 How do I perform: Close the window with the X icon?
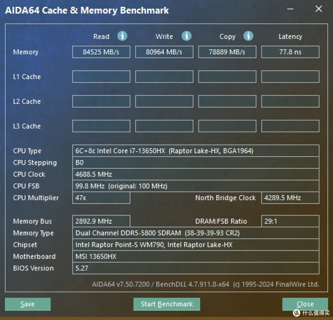(319, 9)
